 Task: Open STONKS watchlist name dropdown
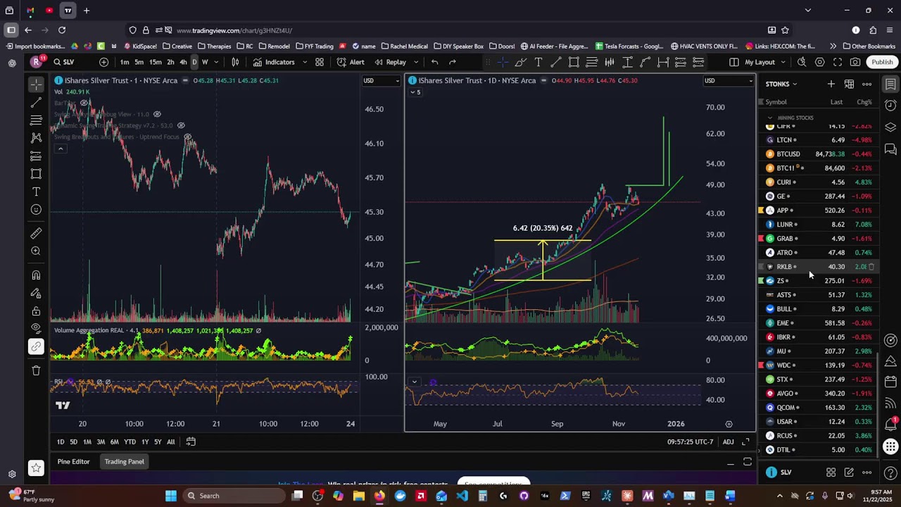click(781, 84)
